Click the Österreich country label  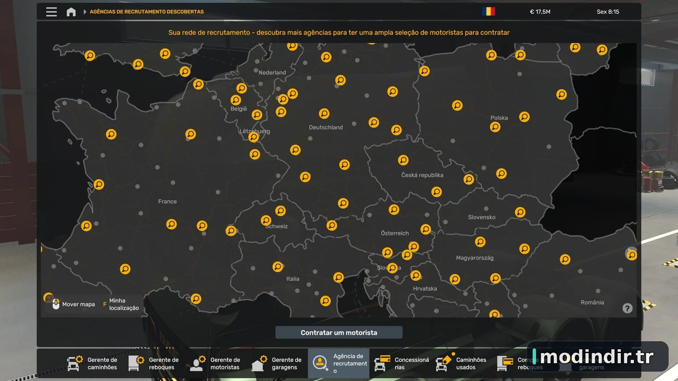click(x=395, y=233)
